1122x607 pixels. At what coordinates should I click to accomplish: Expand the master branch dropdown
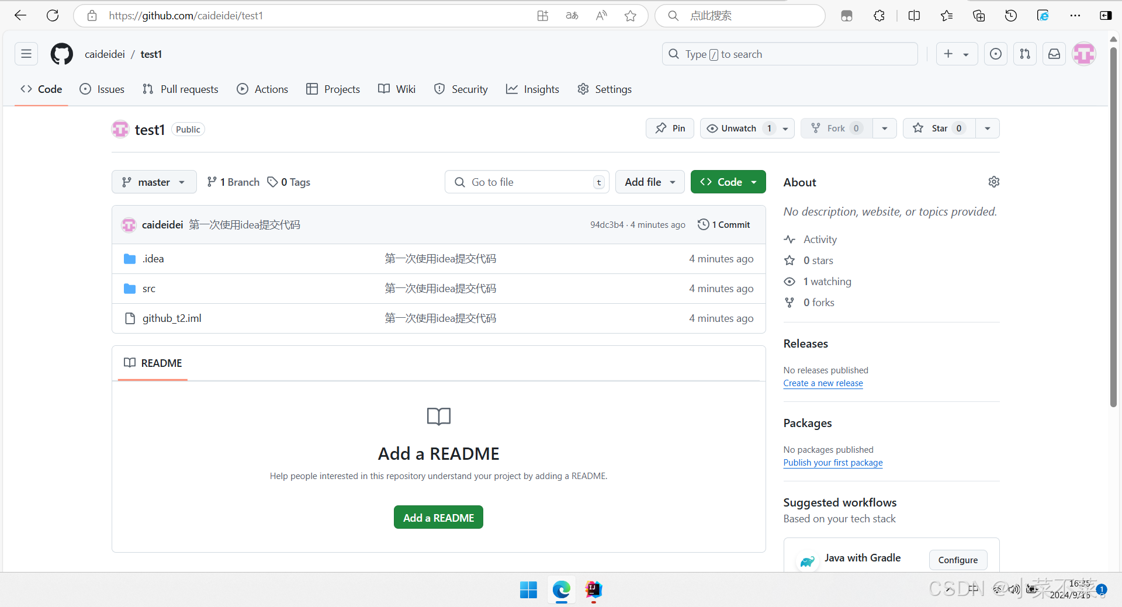[154, 182]
